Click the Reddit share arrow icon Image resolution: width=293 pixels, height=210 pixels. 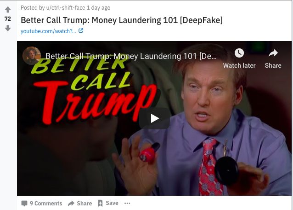pyautogui.click(x=71, y=204)
